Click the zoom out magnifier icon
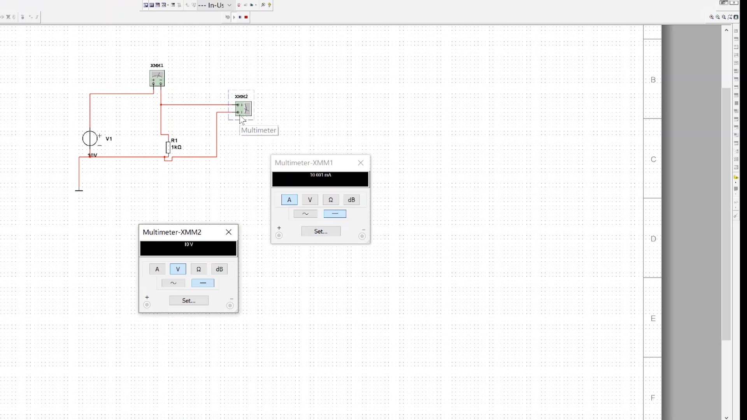747x420 pixels. tap(717, 17)
